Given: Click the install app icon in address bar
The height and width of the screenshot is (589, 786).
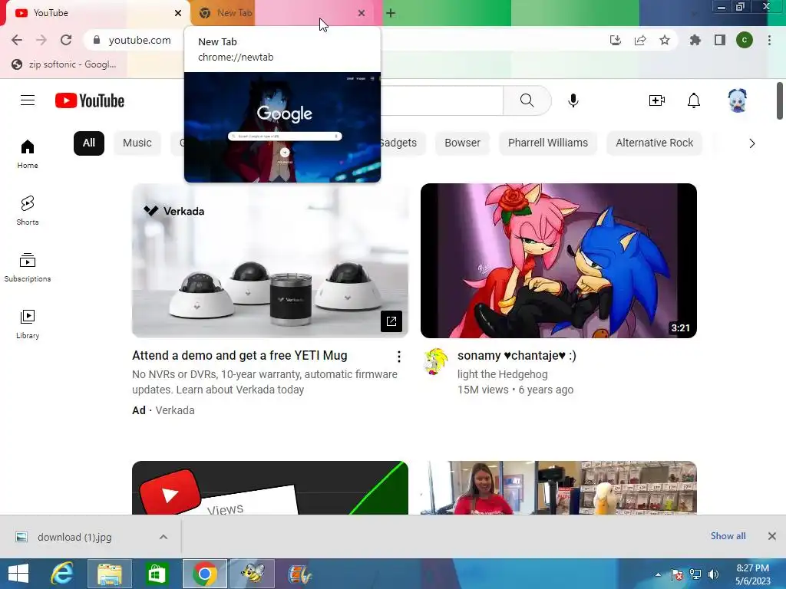Looking at the screenshot, I should 616,40.
